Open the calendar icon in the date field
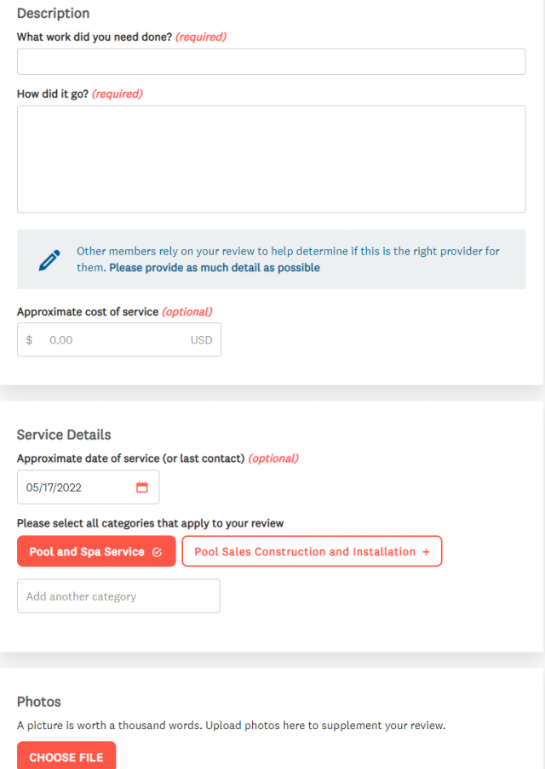 tap(144, 487)
